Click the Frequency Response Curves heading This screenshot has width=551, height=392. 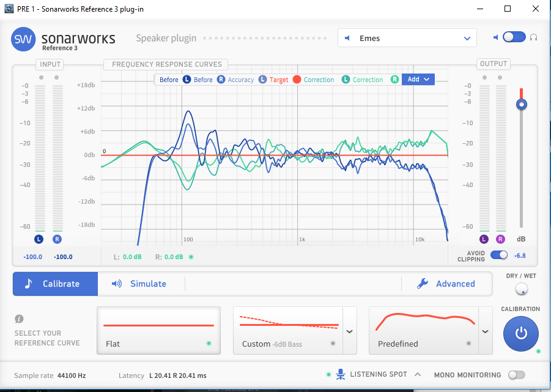tap(167, 64)
